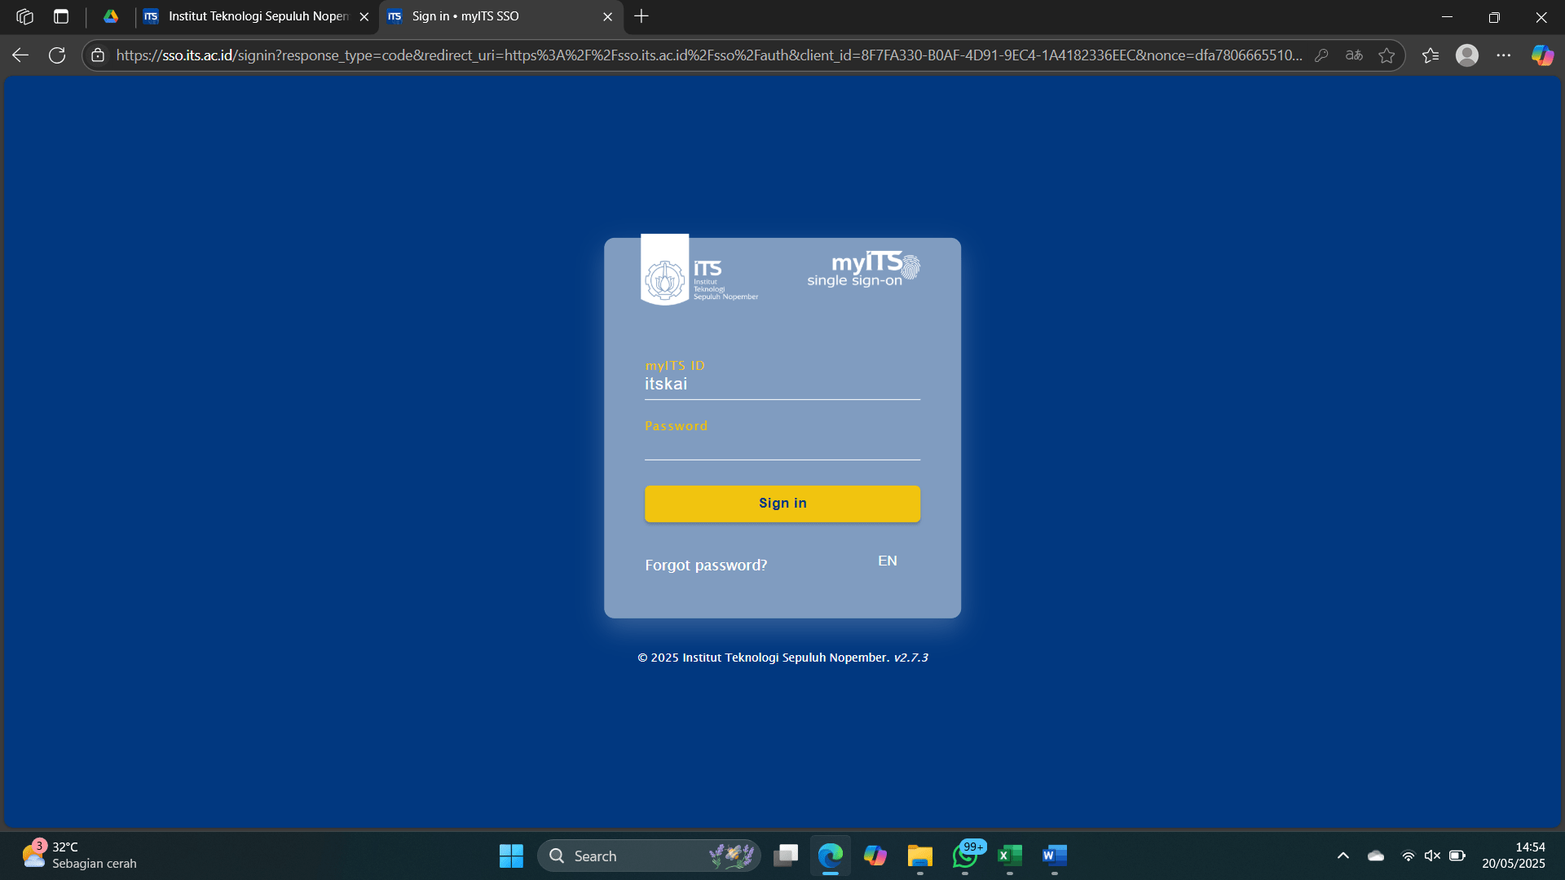
Task: Open the Windows Start menu
Action: click(511, 856)
